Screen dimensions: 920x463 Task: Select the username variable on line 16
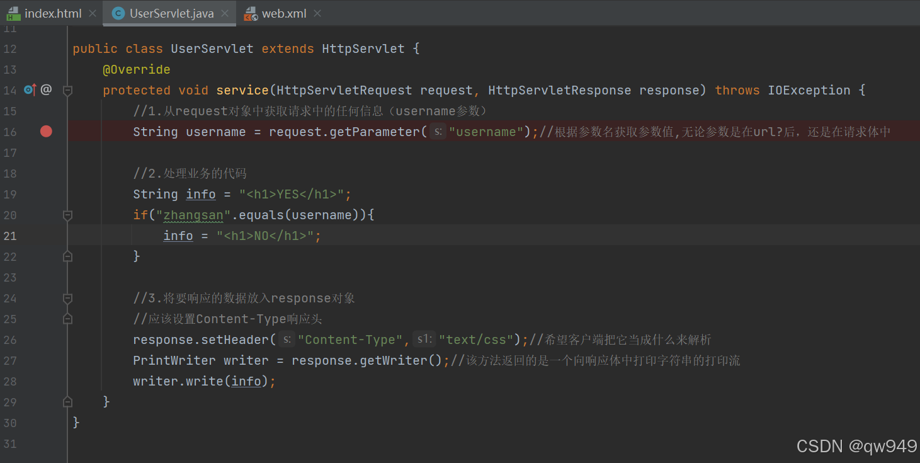[215, 132]
